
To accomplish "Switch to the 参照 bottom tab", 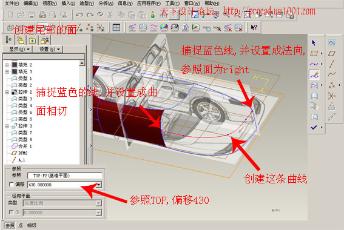I will pos(10,225).
